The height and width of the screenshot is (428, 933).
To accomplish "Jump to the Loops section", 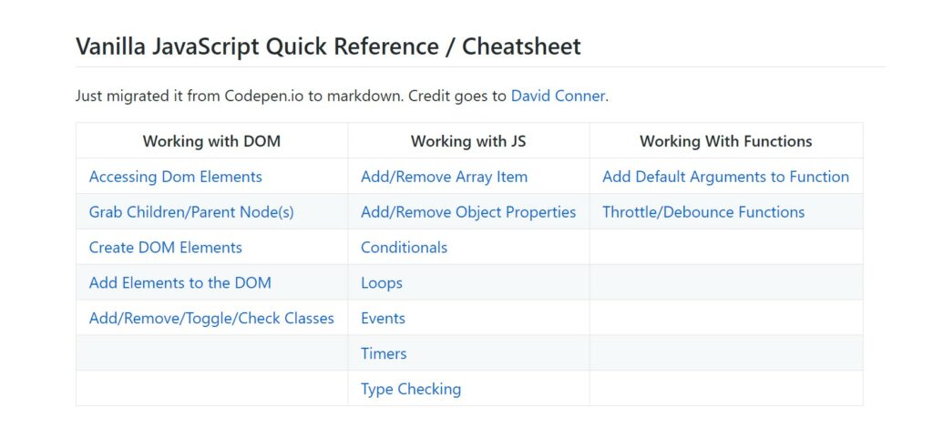I will pyautogui.click(x=382, y=283).
